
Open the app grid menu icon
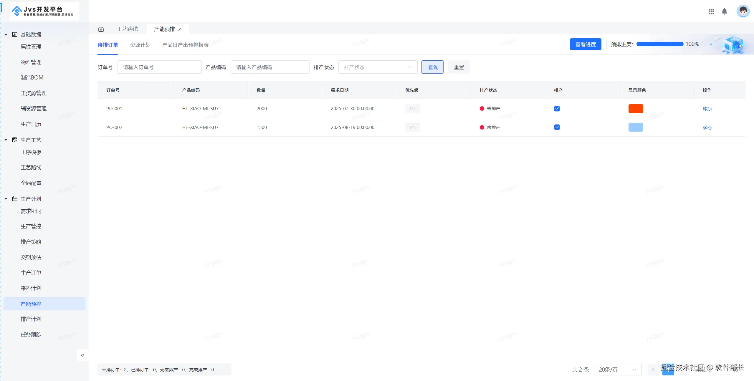click(711, 12)
